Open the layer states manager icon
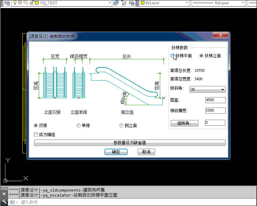This screenshot has height=206, width=257. point(132,3)
